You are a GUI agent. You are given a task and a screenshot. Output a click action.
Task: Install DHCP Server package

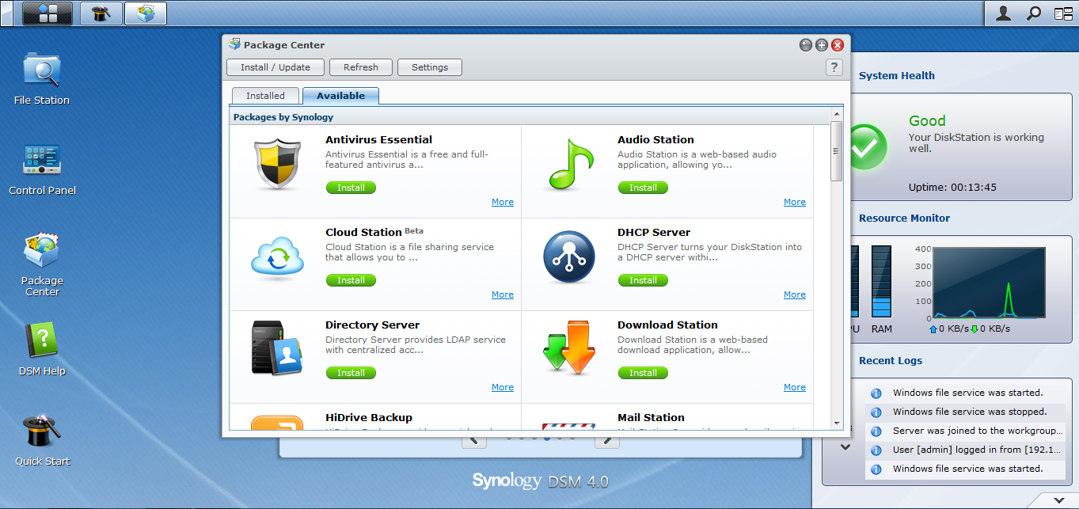point(643,280)
